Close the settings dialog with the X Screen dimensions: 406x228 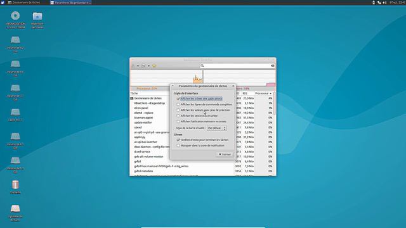[233, 86]
